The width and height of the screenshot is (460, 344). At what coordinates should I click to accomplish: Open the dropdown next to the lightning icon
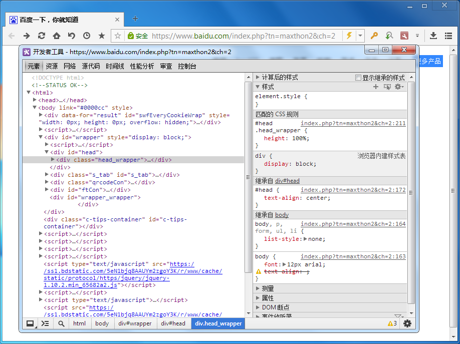pos(360,36)
